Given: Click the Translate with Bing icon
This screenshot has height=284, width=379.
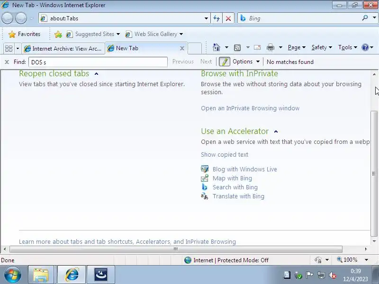Looking at the screenshot, I should [x=205, y=196].
